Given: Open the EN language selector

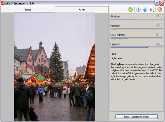Looking at the screenshot, I should [x=151, y=9].
